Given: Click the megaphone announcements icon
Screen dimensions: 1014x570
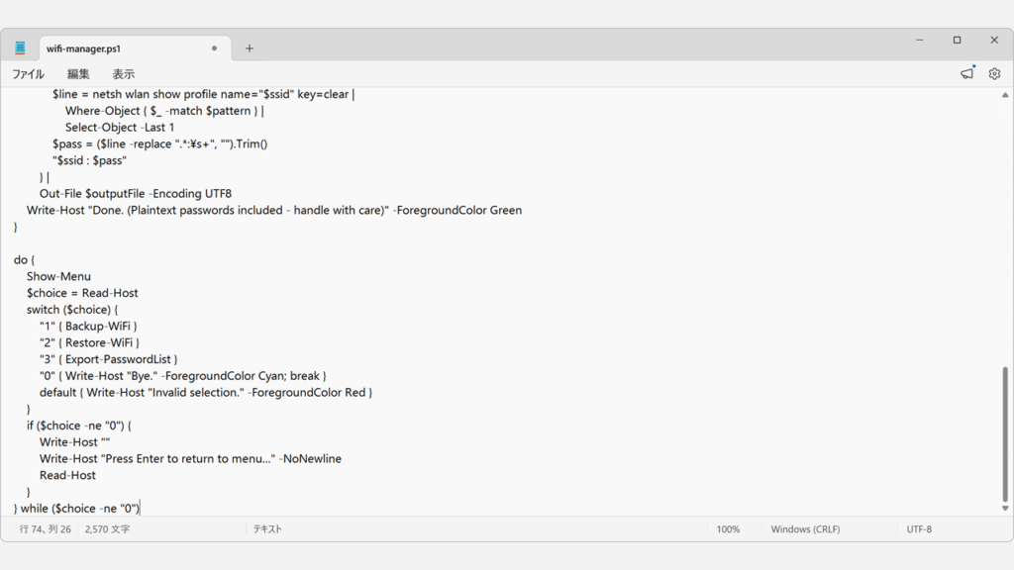Looking at the screenshot, I should pos(966,73).
